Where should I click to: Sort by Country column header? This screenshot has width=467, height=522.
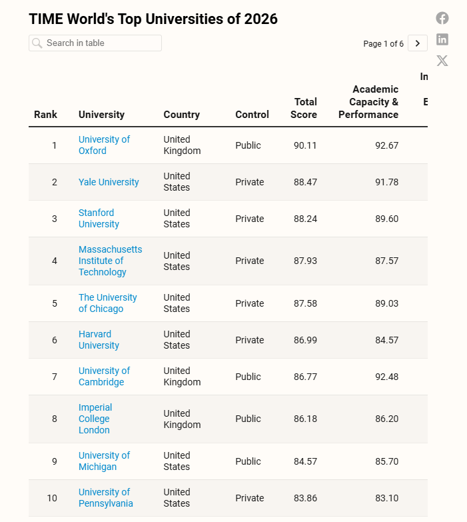(181, 115)
